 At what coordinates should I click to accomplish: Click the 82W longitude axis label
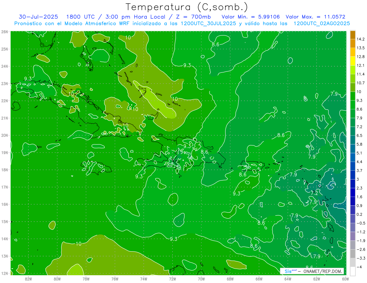pos(28,279)
